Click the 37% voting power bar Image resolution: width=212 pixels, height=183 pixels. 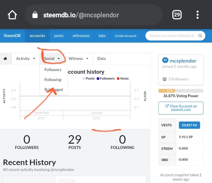181,91
